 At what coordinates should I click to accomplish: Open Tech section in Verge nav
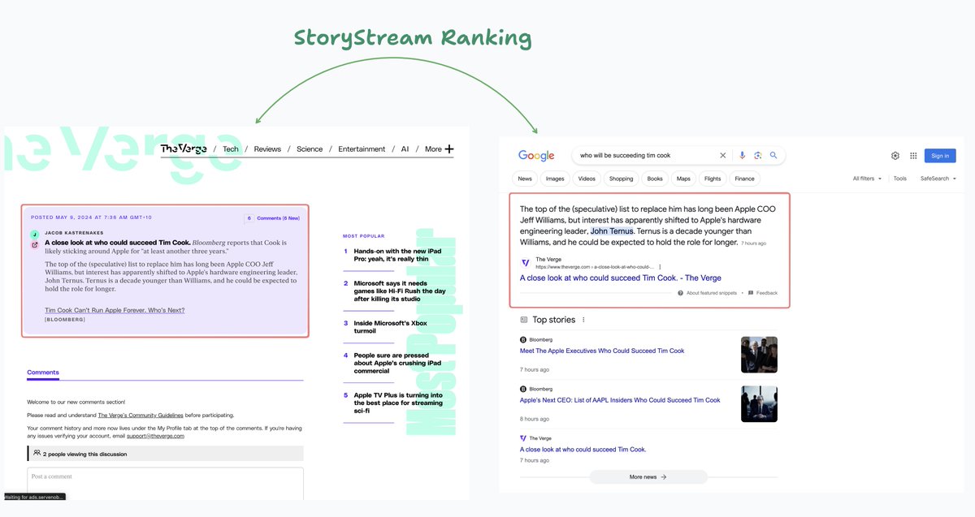[231, 149]
